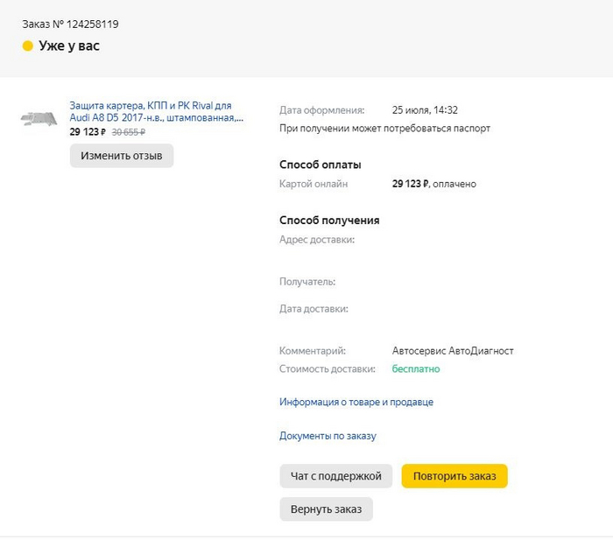Click the order date 25 июля, 14:32
Screen dimensions: 613x540
click(x=425, y=110)
